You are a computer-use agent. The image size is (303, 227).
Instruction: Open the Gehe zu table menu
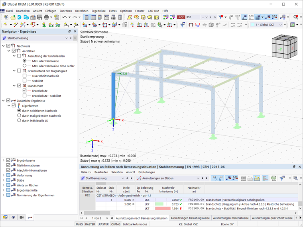coord(86,172)
